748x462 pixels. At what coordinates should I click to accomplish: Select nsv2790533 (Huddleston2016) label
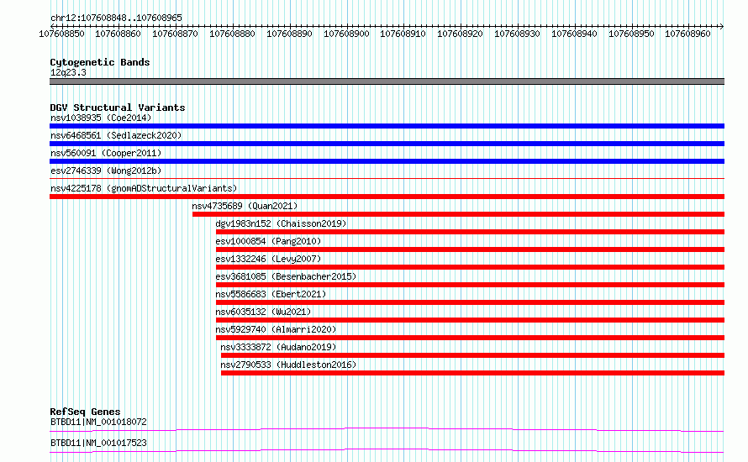pyautogui.click(x=288, y=365)
